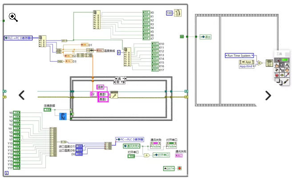This screenshot has width=292, height=188.
Task: Click the PC->PLC D寄存器 local variable
Action: point(130,139)
